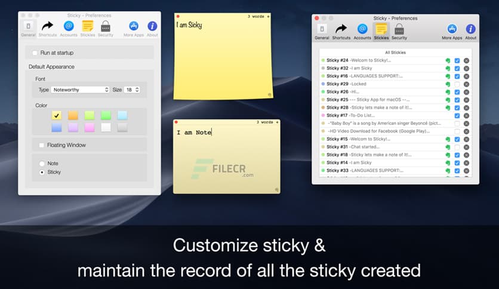Image resolution: width=499 pixels, height=289 pixels.
Task: Choose the white default color swatch
Action: pos(106,127)
